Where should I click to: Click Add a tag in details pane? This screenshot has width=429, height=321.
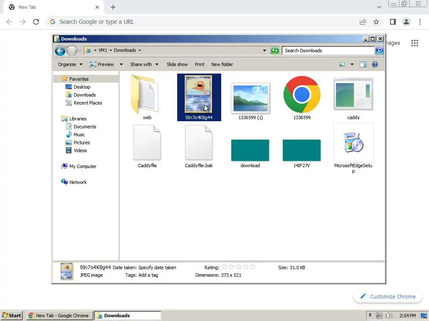pyautogui.click(x=148, y=275)
